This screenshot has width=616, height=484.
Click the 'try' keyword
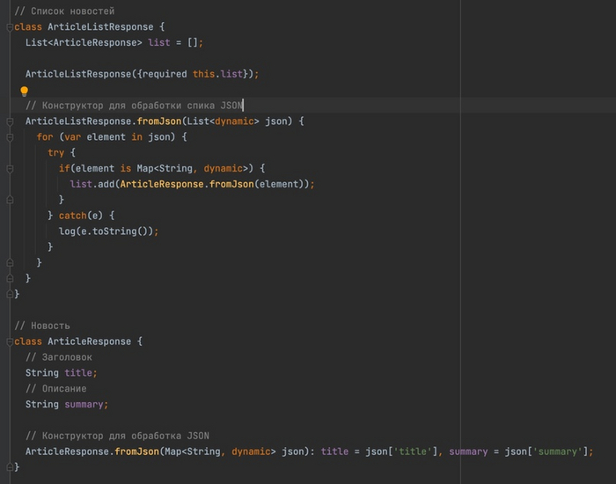pyautogui.click(x=56, y=152)
